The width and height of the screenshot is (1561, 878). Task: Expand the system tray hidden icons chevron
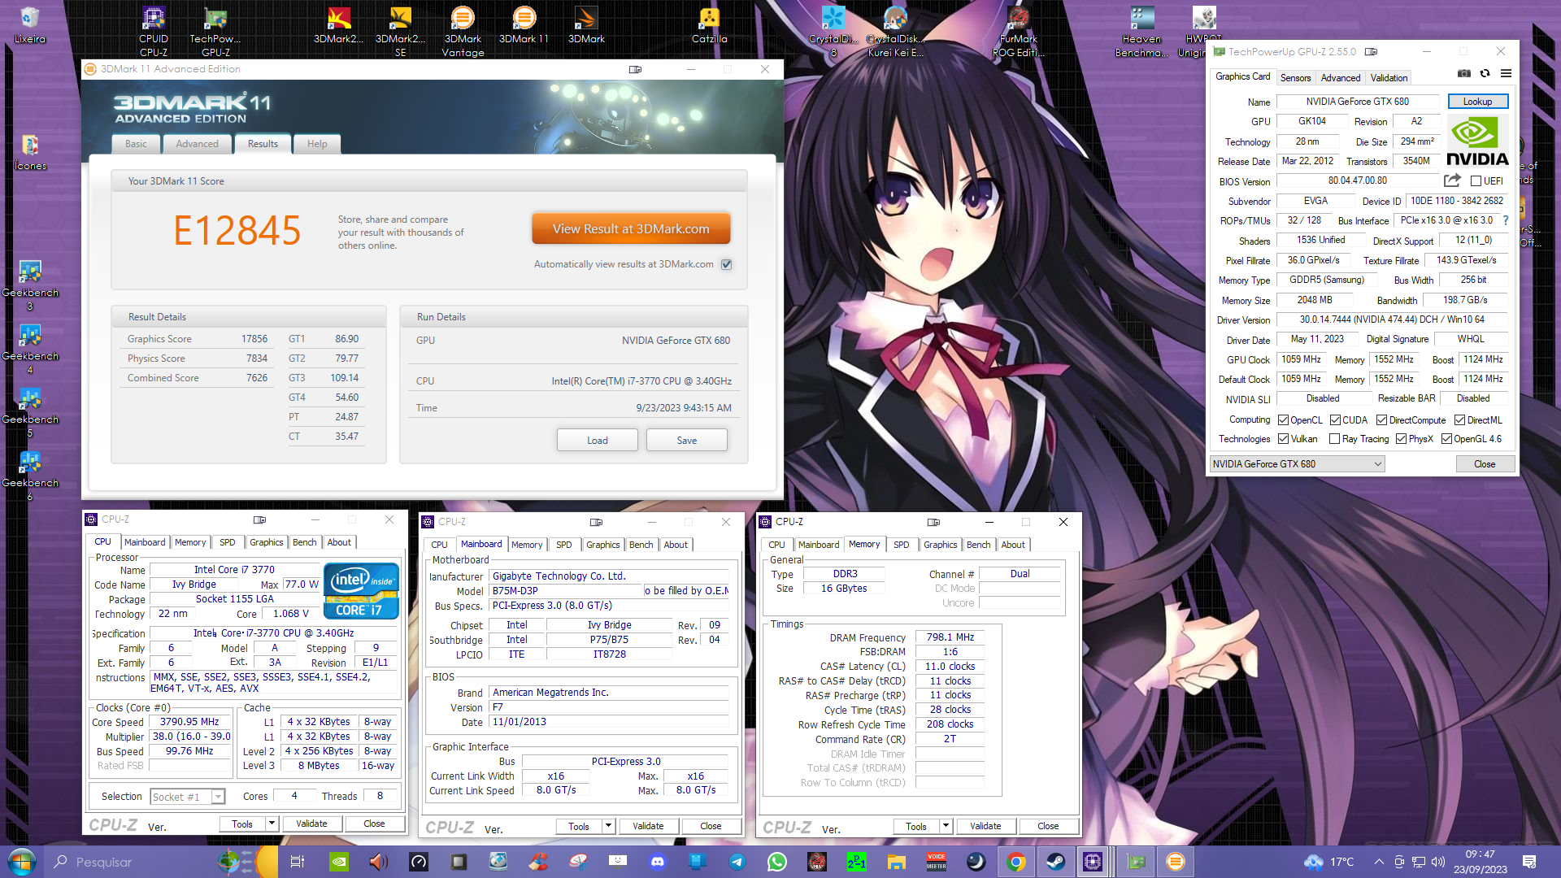tap(1379, 862)
